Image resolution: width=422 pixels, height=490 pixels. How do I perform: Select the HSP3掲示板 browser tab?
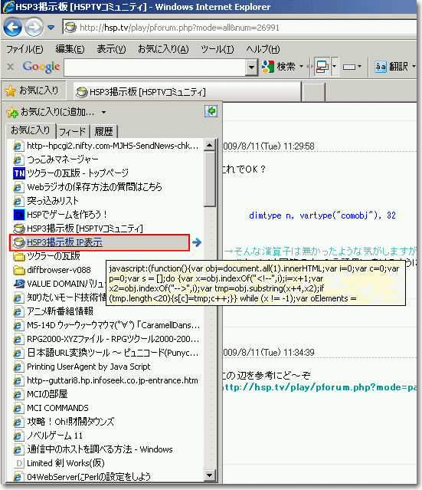tap(188, 92)
